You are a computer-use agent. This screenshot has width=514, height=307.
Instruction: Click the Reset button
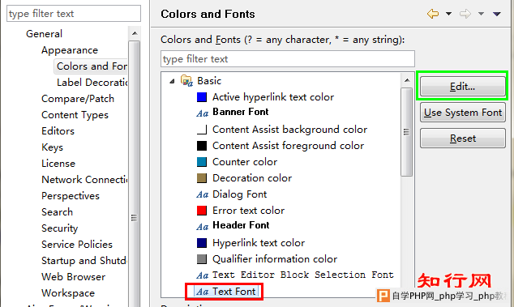463,139
